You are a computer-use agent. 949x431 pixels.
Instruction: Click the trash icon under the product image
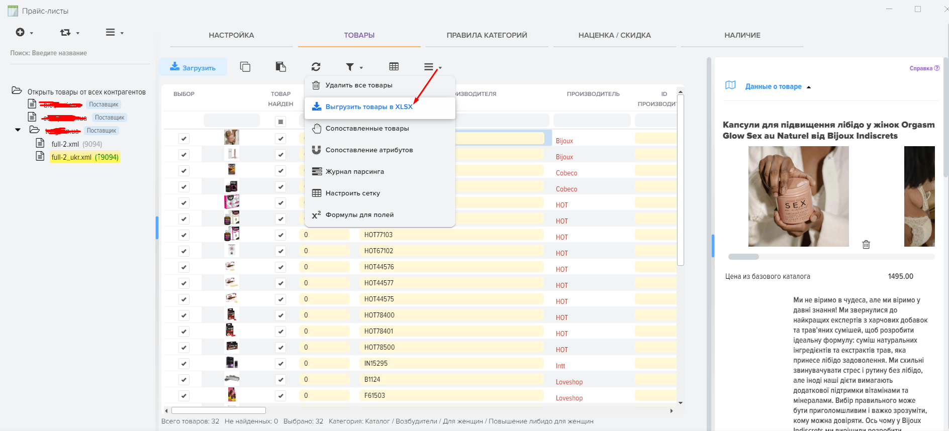tap(866, 245)
